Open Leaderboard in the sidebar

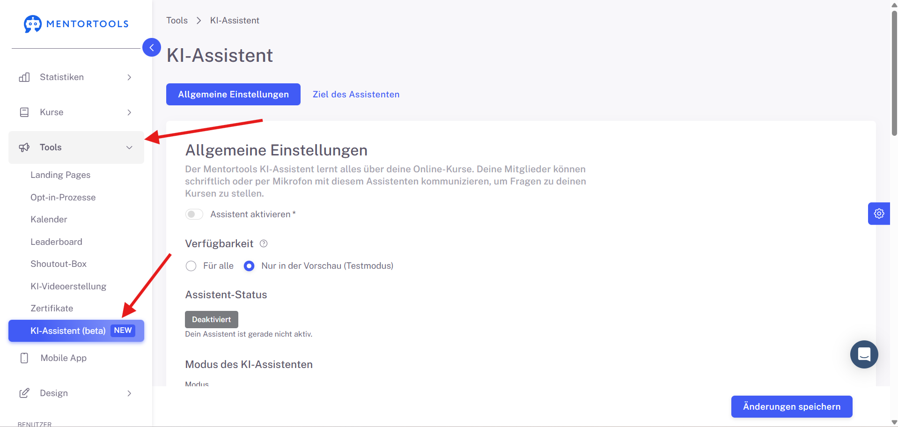tap(56, 242)
